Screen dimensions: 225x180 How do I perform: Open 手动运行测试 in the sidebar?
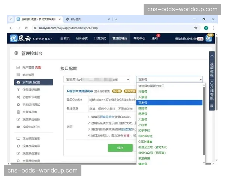(31, 105)
